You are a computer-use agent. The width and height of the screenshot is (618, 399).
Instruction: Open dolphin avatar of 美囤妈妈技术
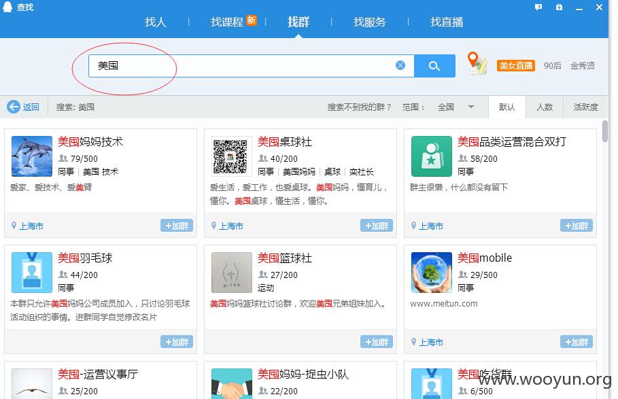click(x=32, y=156)
